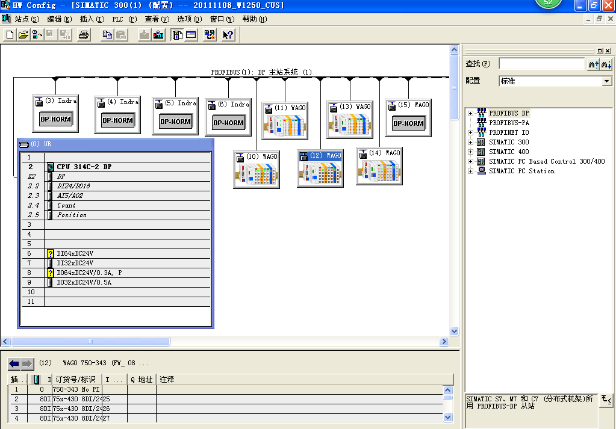Viewport: 616px width, 429px height.
Task: Click the toolbar icon right of the catalog toggle
Action: pyautogui.click(x=191, y=35)
